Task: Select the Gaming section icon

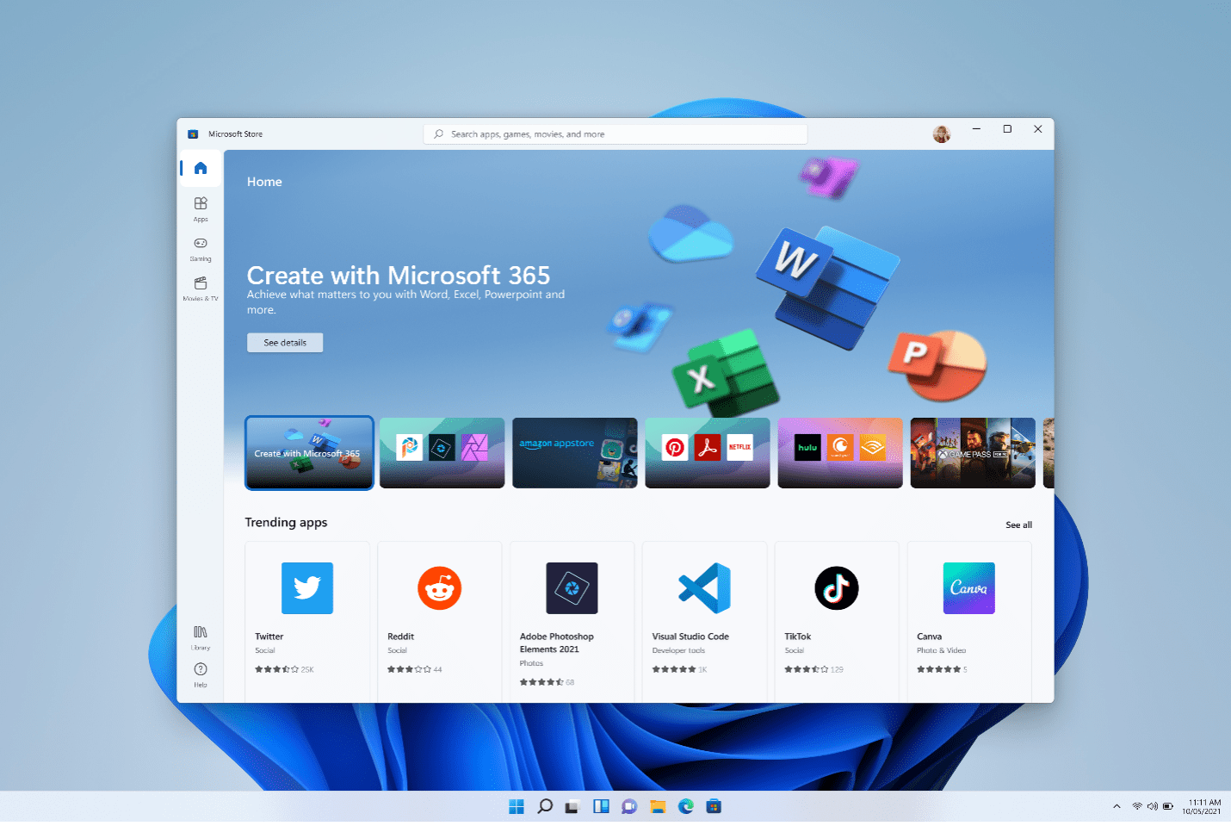Action: pos(200,249)
